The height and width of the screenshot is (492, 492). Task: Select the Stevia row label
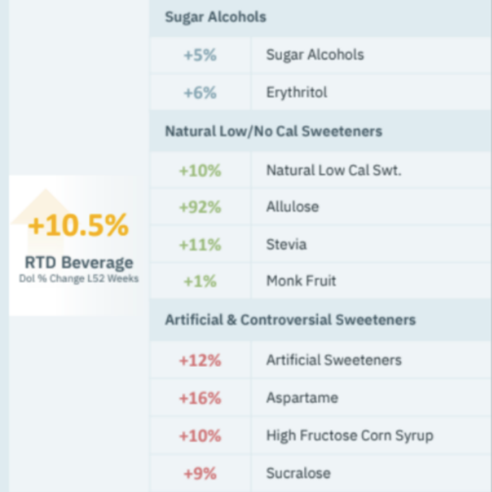286,244
